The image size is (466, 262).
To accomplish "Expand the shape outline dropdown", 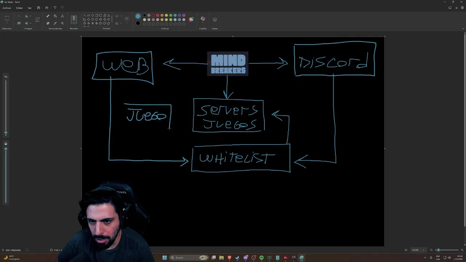I will click(x=121, y=16).
